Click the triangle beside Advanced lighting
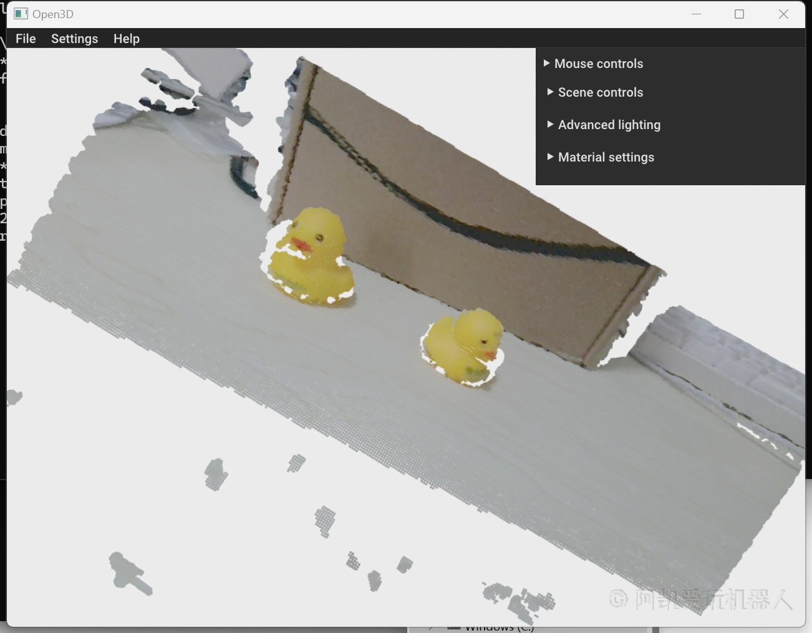Viewport: 812px width, 633px height. pyautogui.click(x=550, y=124)
